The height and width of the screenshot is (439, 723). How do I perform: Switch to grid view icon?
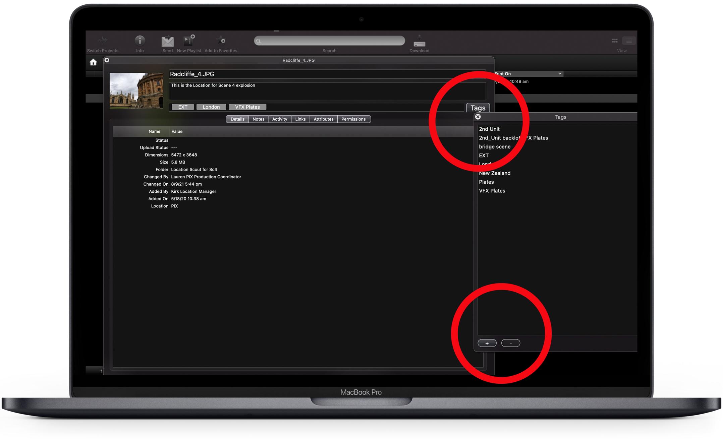click(x=615, y=41)
